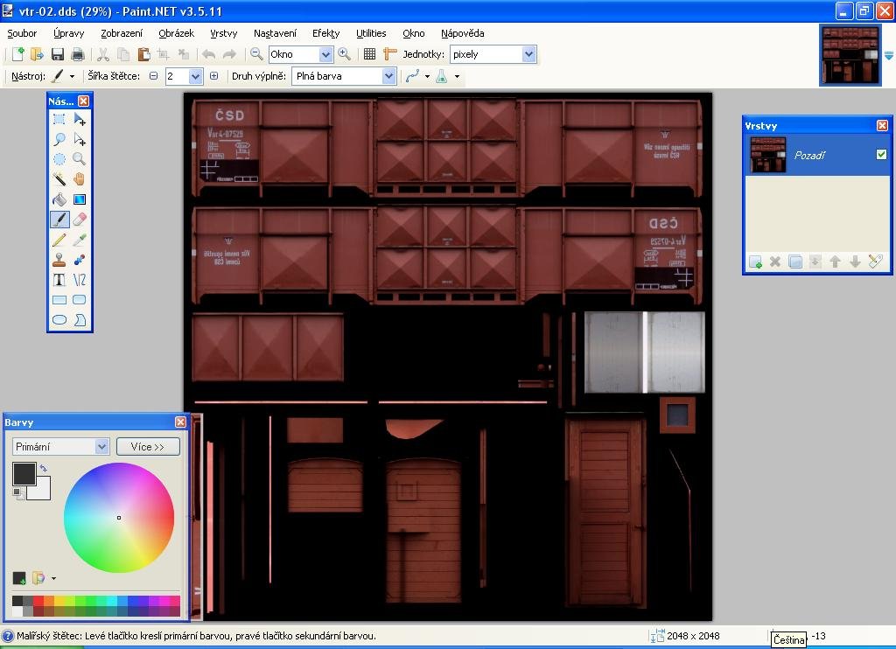The image size is (896, 649).
Task: Toggle the pixel grid display
Action: (369, 54)
